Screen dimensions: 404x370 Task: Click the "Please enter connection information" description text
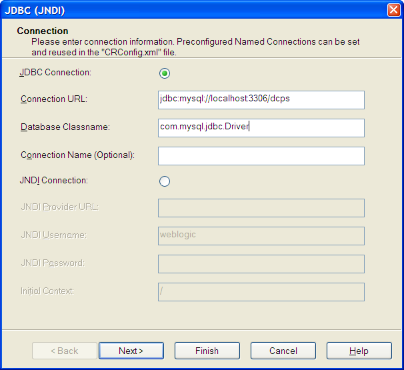click(195, 47)
